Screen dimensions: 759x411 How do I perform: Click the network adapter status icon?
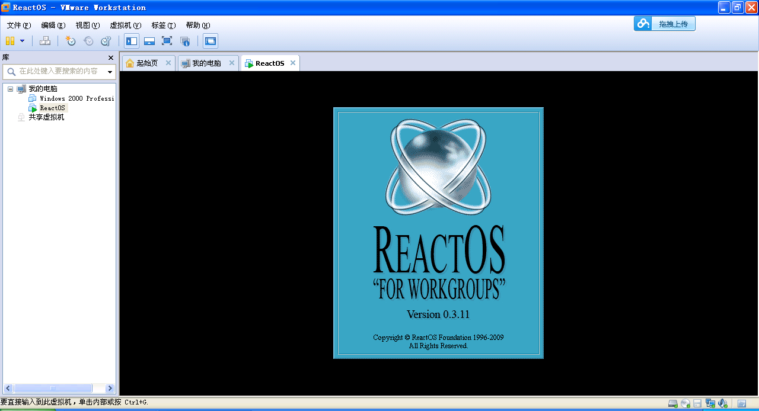point(710,403)
